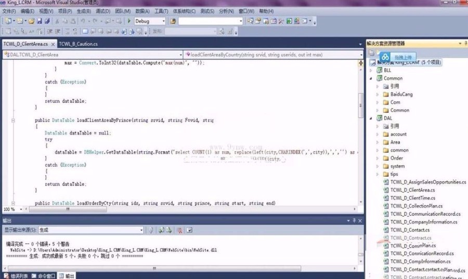This screenshot has height=279, width=468.
Task: Click the output panel horizontal scrollbar thumb
Action: [154, 268]
